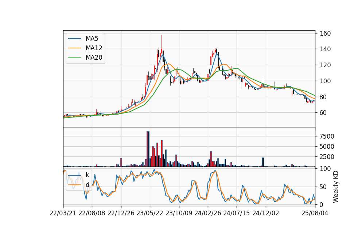The width and height of the screenshot is (350, 251).
Task: Click the 23/05/22 date tick label
Action: click(150, 213)
